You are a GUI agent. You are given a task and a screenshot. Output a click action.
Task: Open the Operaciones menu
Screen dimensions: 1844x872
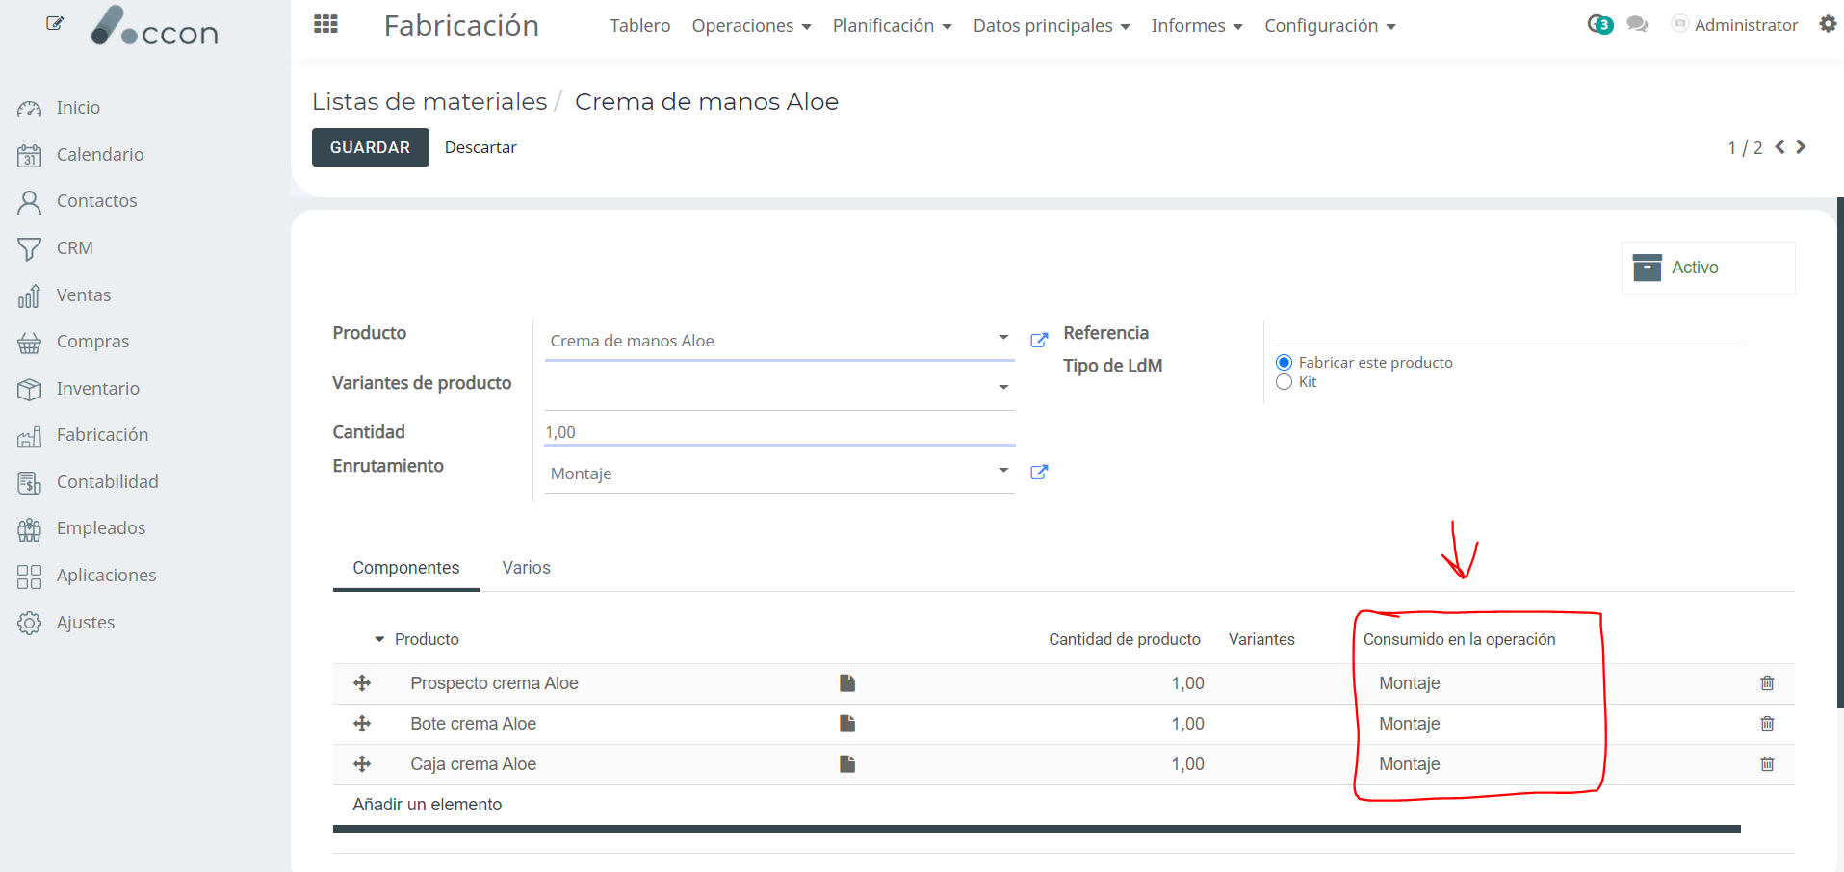point(751,26)
